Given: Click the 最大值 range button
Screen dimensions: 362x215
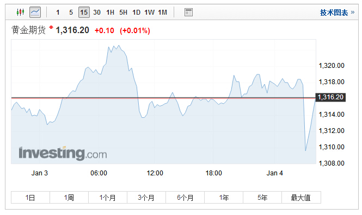Looking at the screenshot, I should point(301,197).
